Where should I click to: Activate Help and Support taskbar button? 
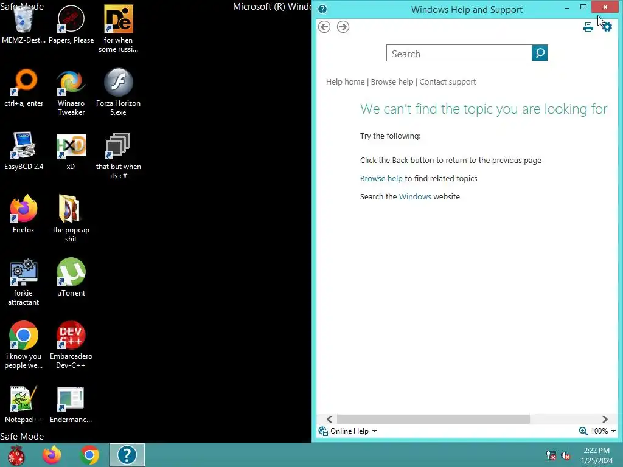click(127, 455)
